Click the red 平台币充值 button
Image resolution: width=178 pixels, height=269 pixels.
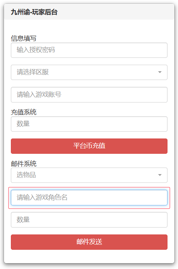89,146
